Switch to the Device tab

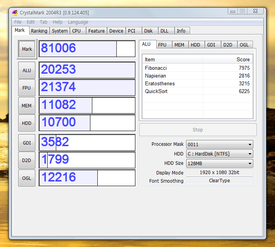pos(116,31)
